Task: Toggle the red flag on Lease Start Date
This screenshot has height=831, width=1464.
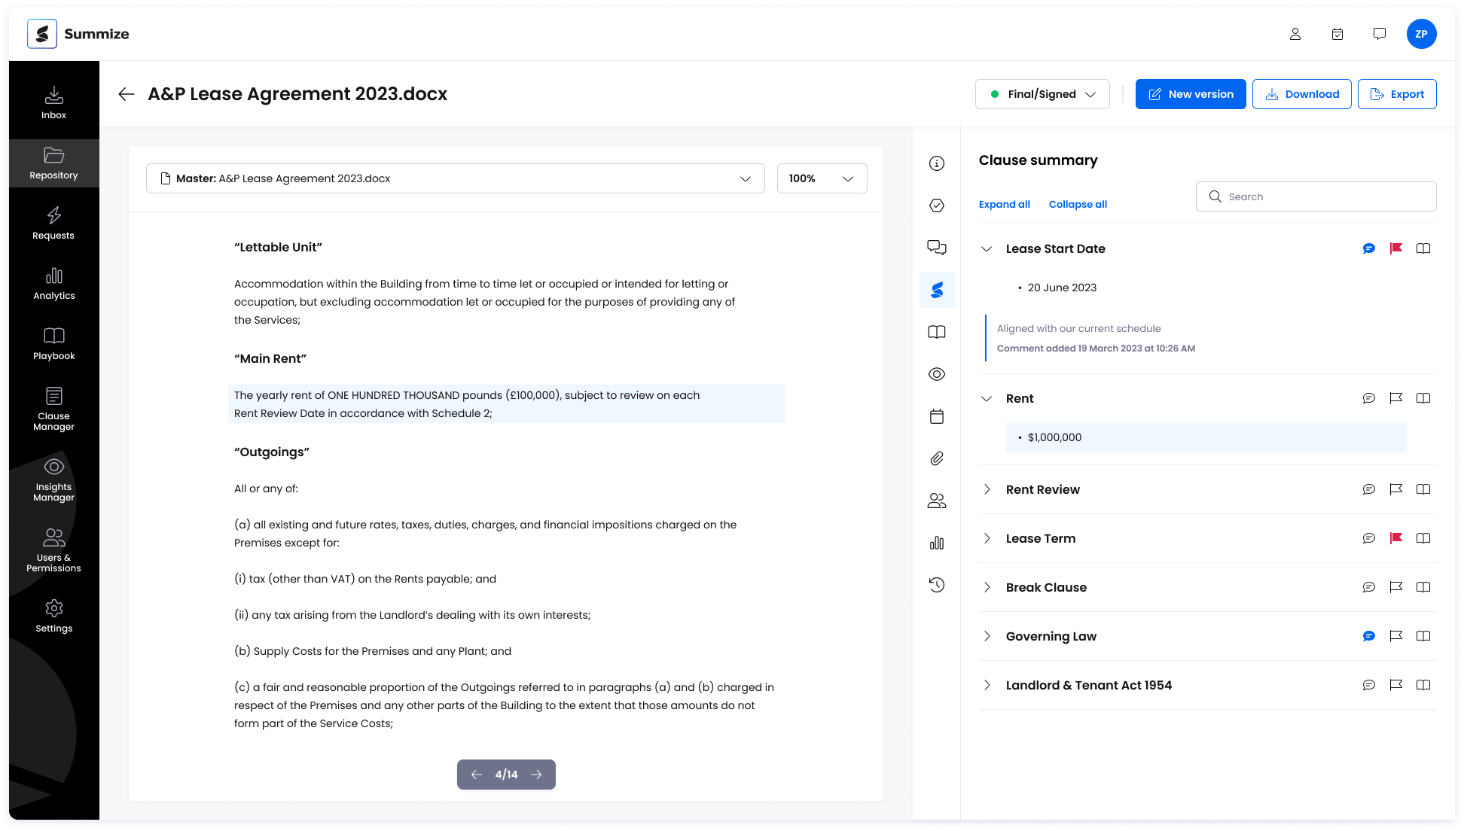Action: [x=1396, y=248]
